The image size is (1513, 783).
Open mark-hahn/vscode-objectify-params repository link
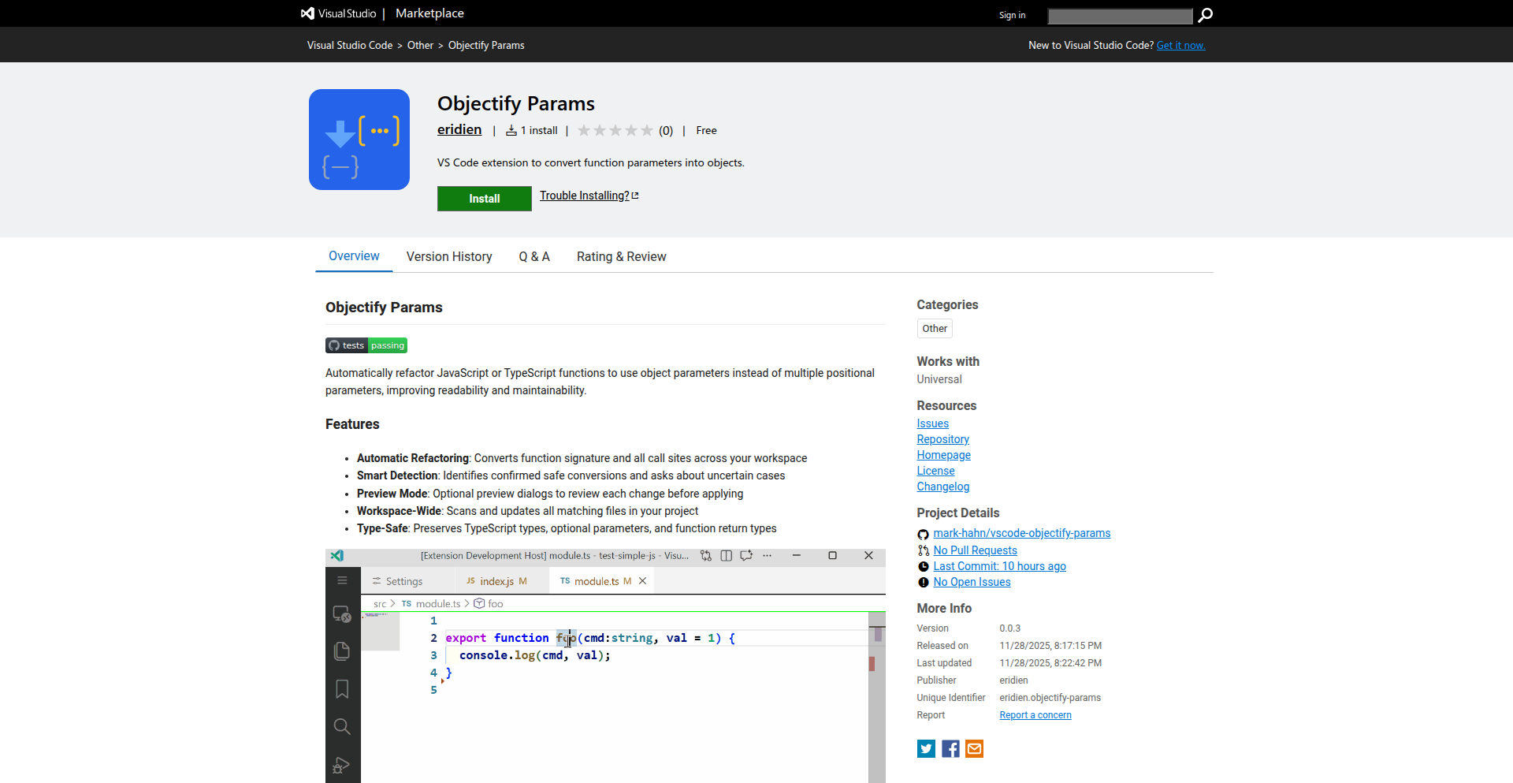(x=1022, y=533)
